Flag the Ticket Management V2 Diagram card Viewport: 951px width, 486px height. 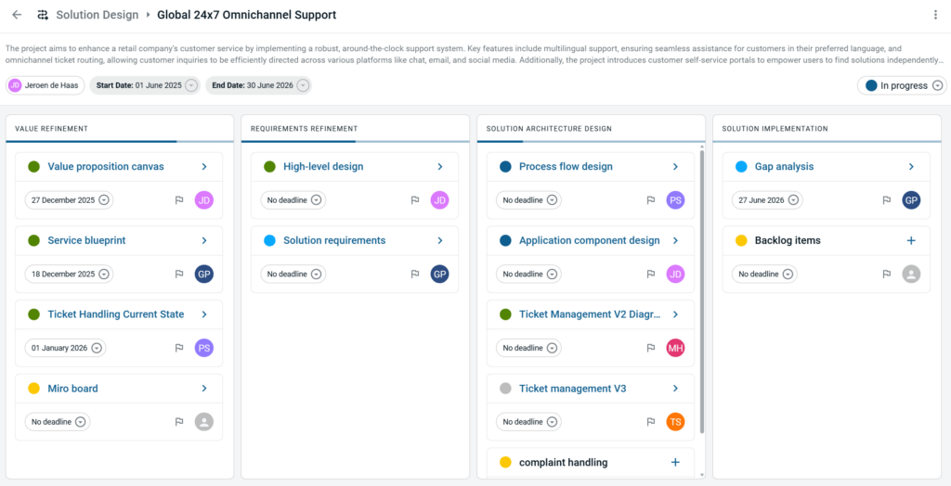point(651,348)
